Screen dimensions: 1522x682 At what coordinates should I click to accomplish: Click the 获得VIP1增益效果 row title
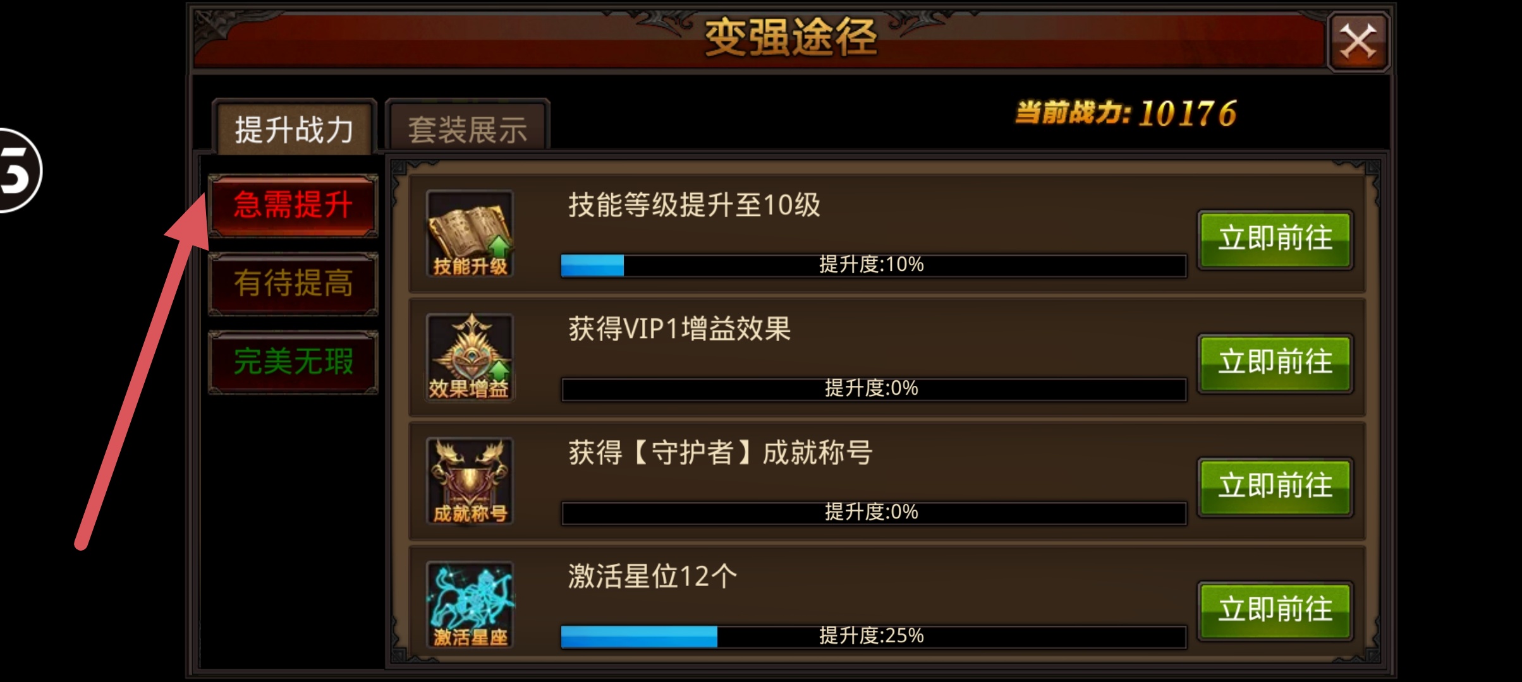[x=679, y=329]
